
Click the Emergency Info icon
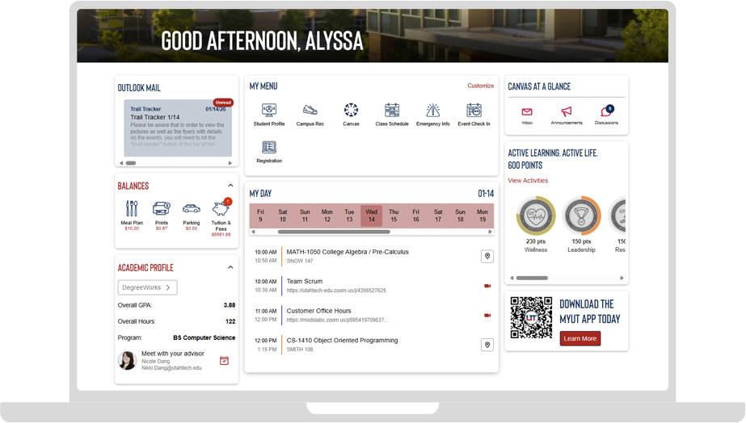(433, 111)
